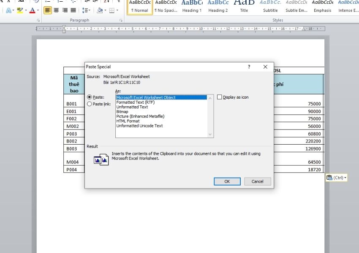Confirm Paste Special with OK
The height and width of the screenshot is (253, 359).
tap(227, 181)
